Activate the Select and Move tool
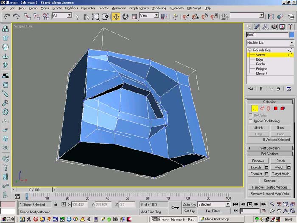The image size is (297, 223). (116, 17)
